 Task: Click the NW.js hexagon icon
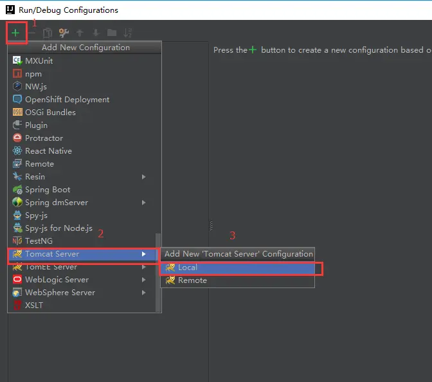[x=17, y=86]
